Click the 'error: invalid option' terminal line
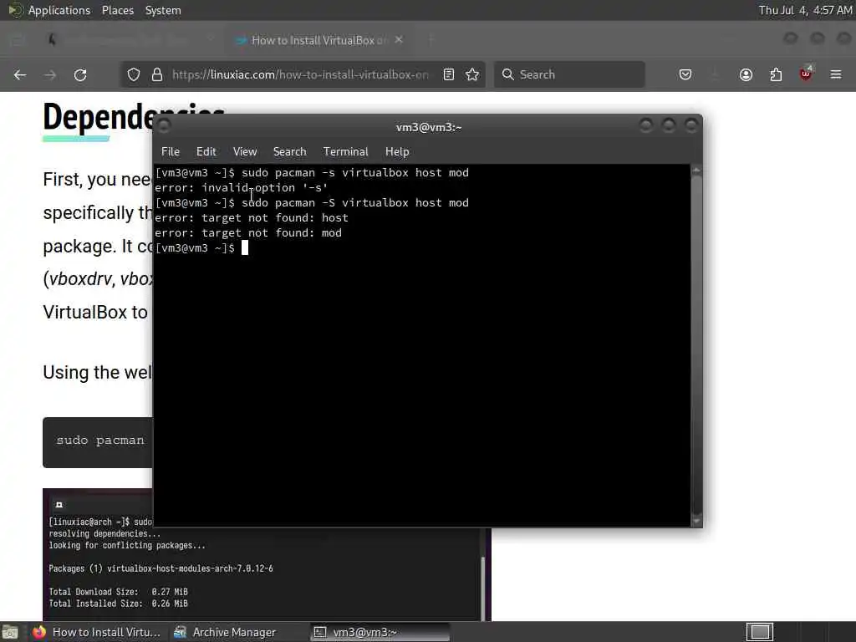Viewport: 856px width, 642px height. 241,188
